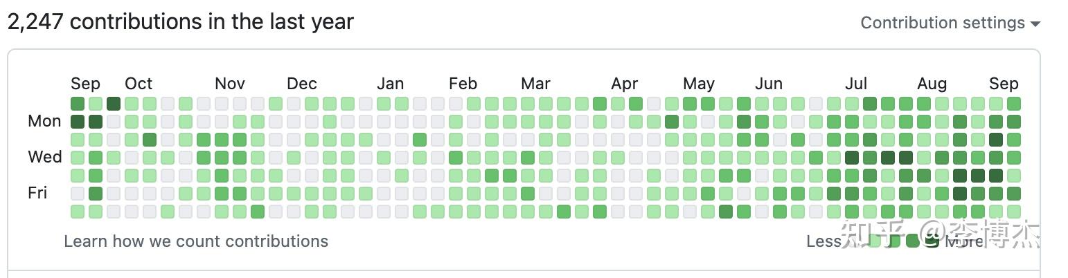Select the medium green Saturday cell in late November
Screen dimensions: 1068x278
click(258, 212)
